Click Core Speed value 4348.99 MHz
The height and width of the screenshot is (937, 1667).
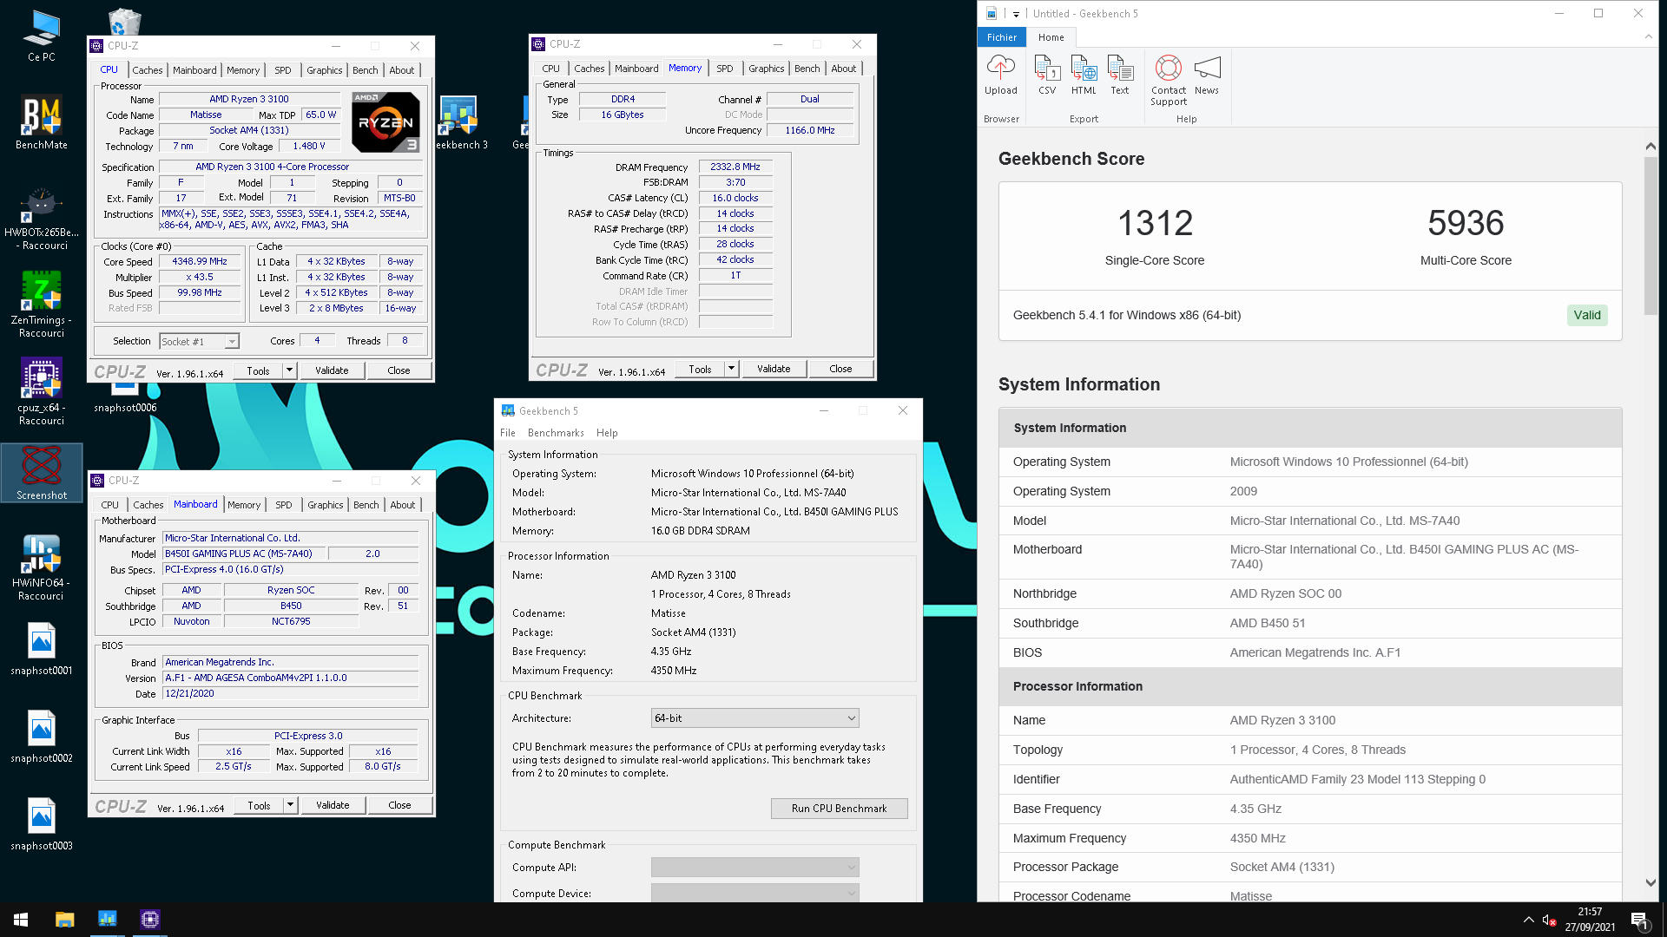point(200,261)
